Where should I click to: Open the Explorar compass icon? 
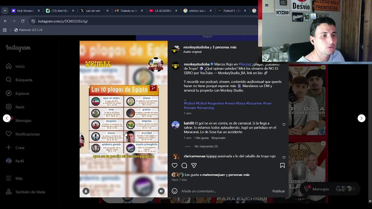point(9,93)
